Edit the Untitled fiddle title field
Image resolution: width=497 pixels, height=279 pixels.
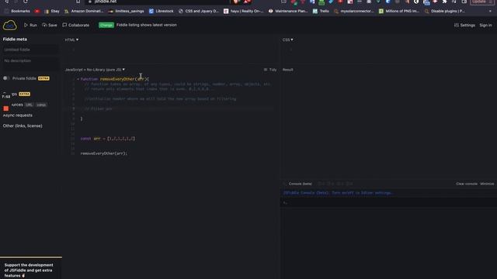[30, 50]
